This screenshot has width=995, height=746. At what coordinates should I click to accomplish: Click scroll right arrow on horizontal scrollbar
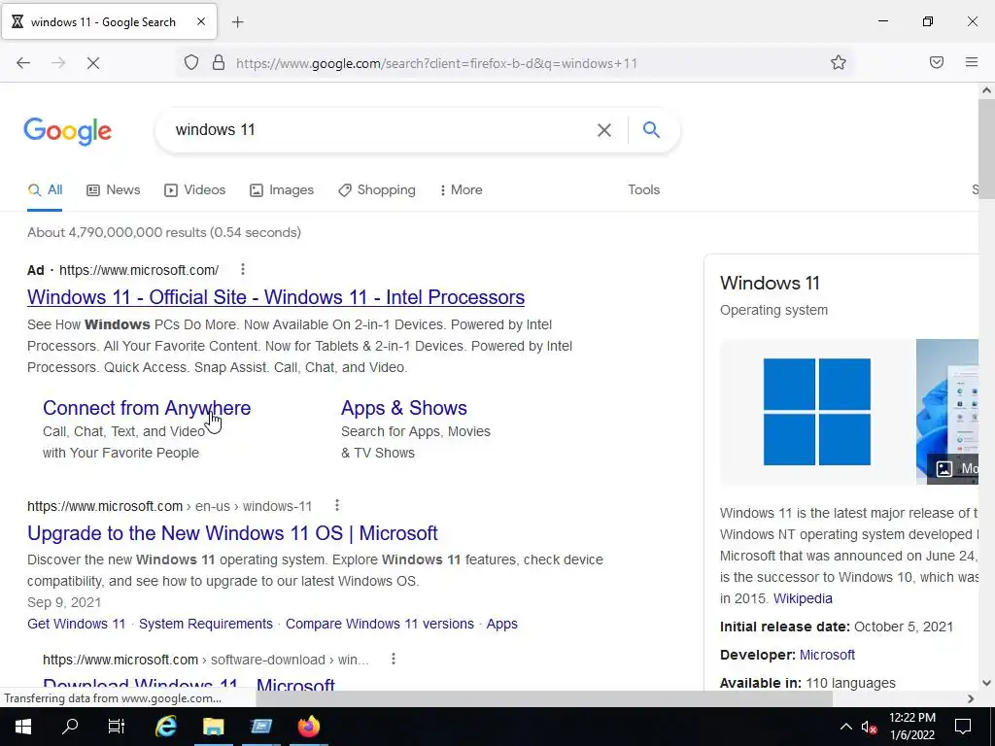pos(971,698)
